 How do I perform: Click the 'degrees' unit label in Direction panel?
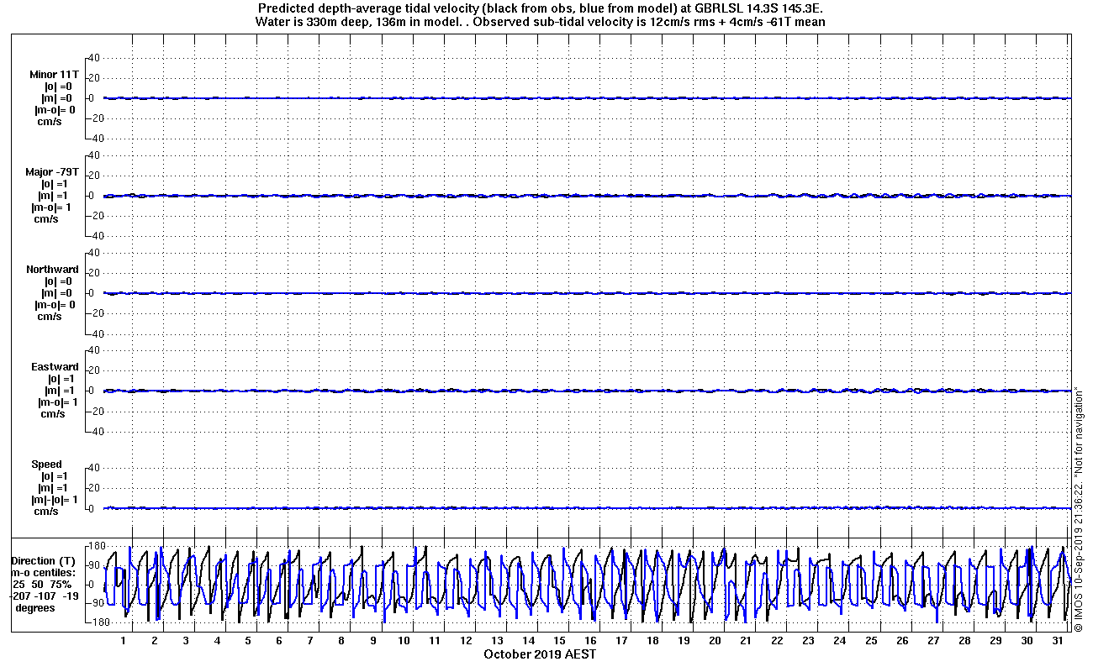click(34, 608)
